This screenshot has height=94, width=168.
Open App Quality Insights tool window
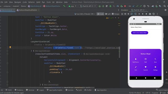click(55, 90)
